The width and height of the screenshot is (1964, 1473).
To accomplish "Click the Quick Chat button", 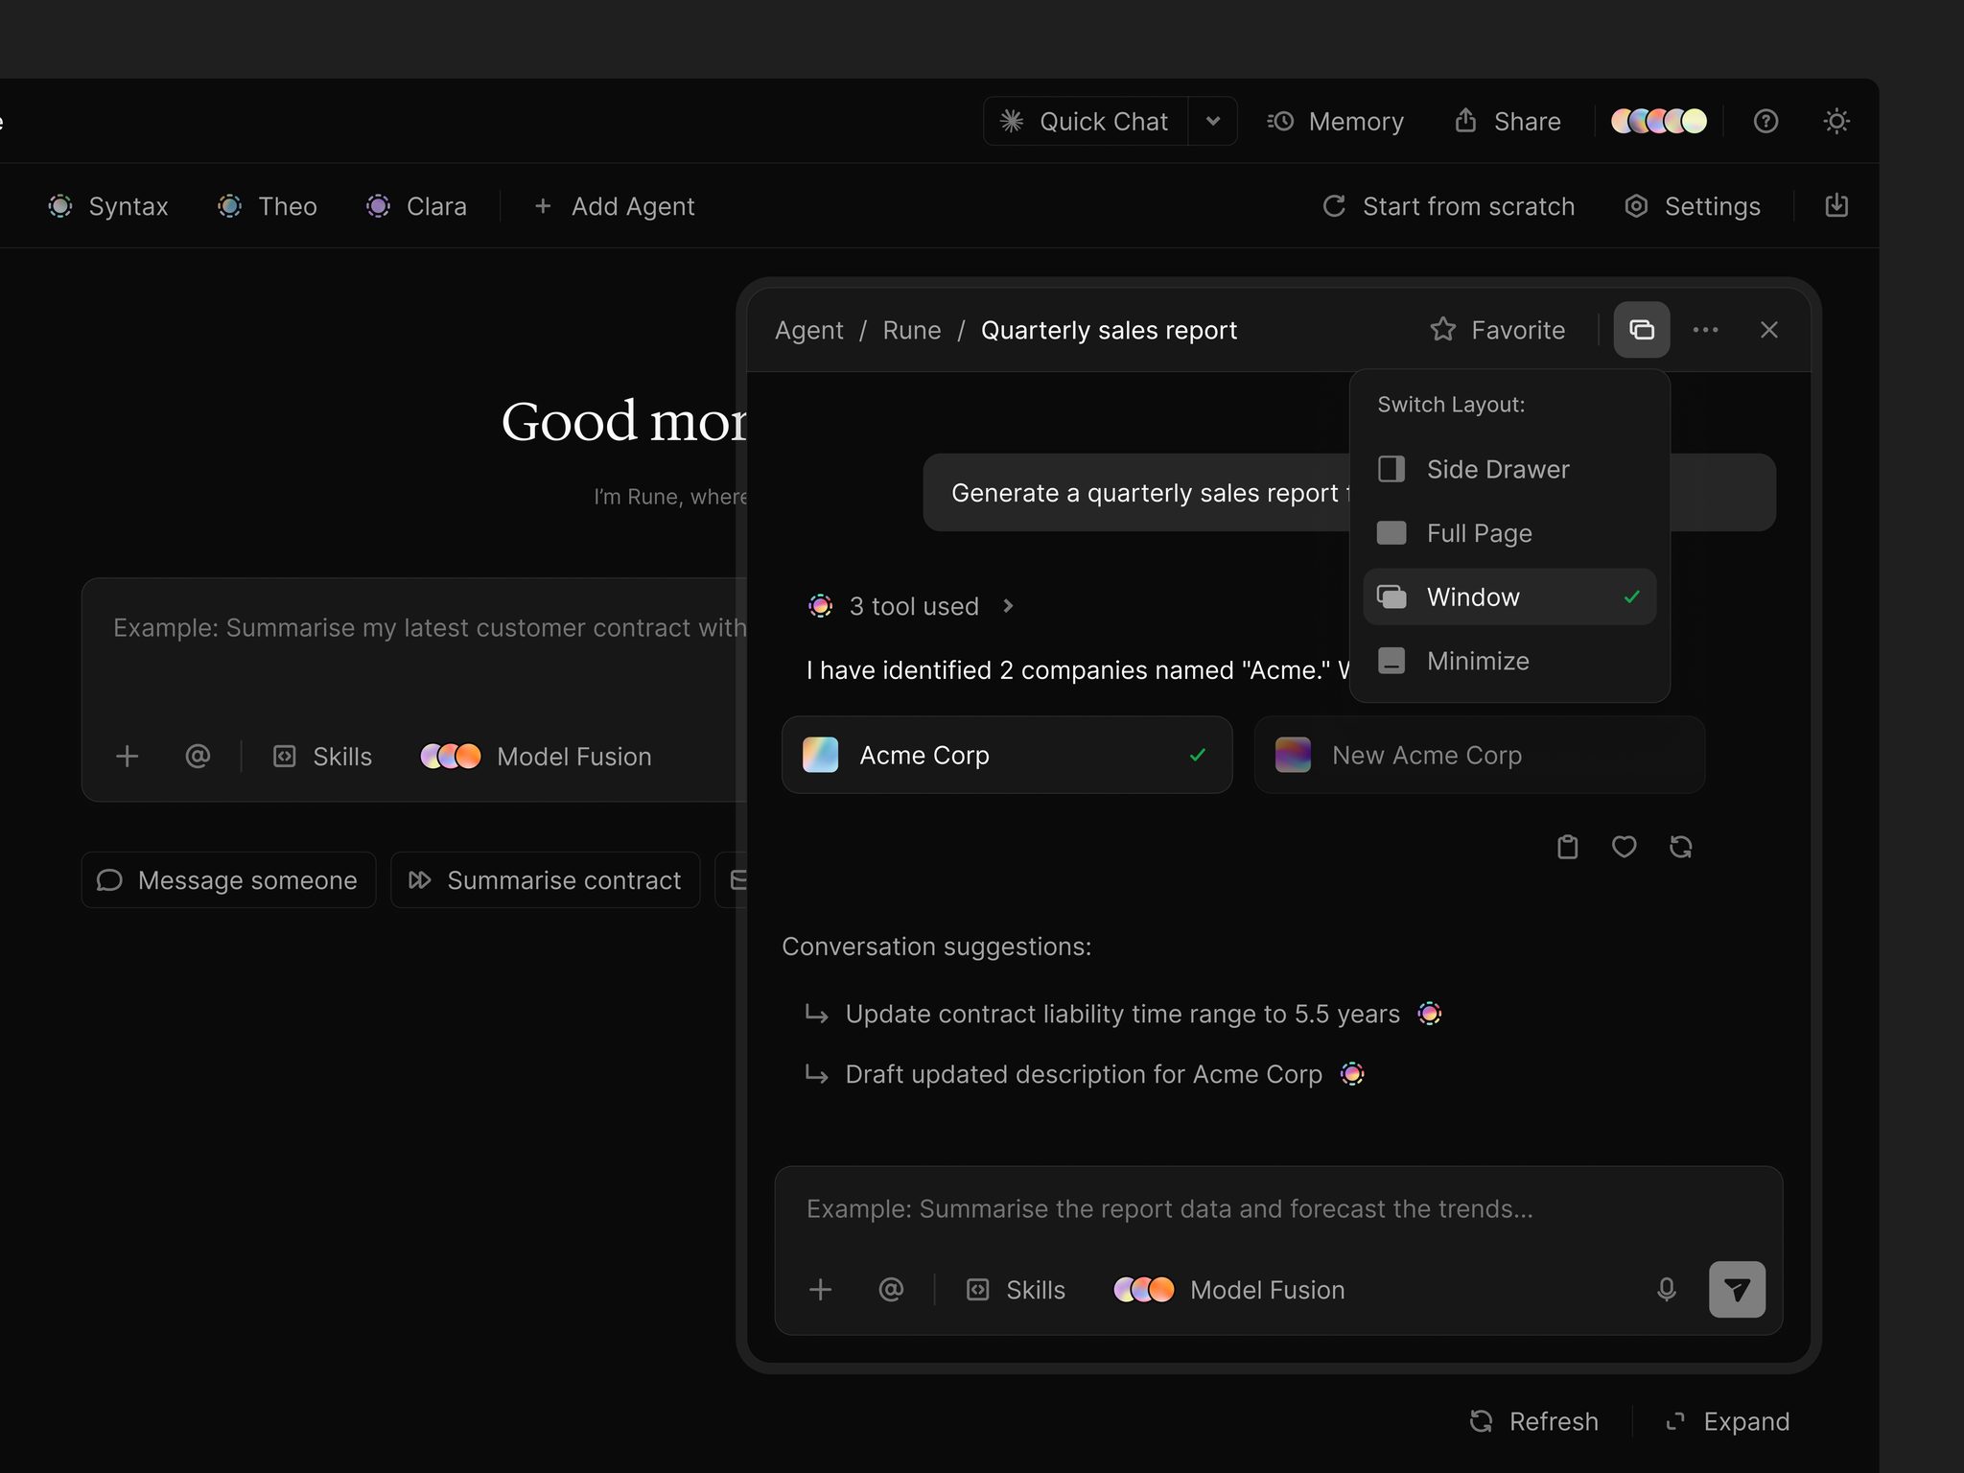I will click(x=1086, y=121).
